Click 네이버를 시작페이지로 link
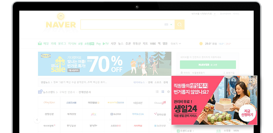273x133 pixels. [202, 14]
